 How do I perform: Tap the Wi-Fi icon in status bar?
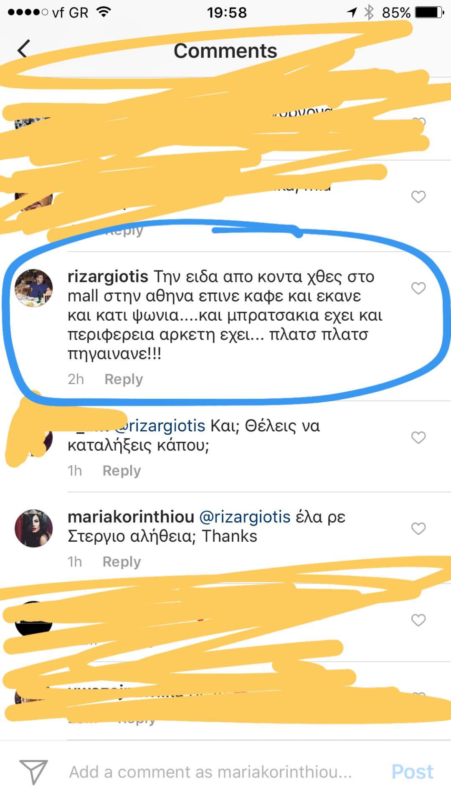(103, 12)
